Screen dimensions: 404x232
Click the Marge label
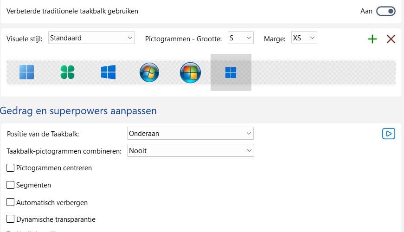click(x=275, y=39)
